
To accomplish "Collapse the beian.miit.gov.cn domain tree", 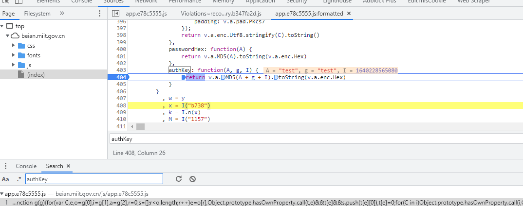I will point(7,36).
